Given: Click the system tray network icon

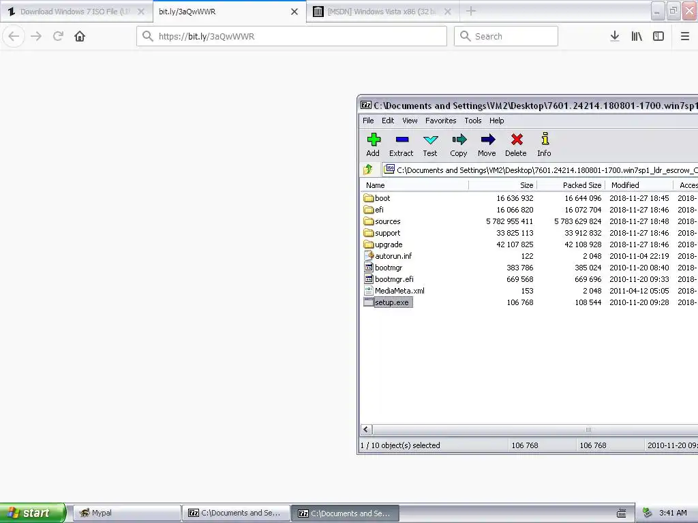Looking at the screenshot, I should click(648, 513).
